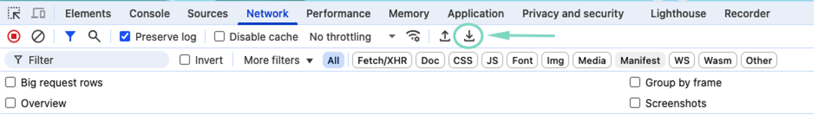This screenshot has width=814, height=116.
Task: Clear the network log
Action: pos(38,36)
